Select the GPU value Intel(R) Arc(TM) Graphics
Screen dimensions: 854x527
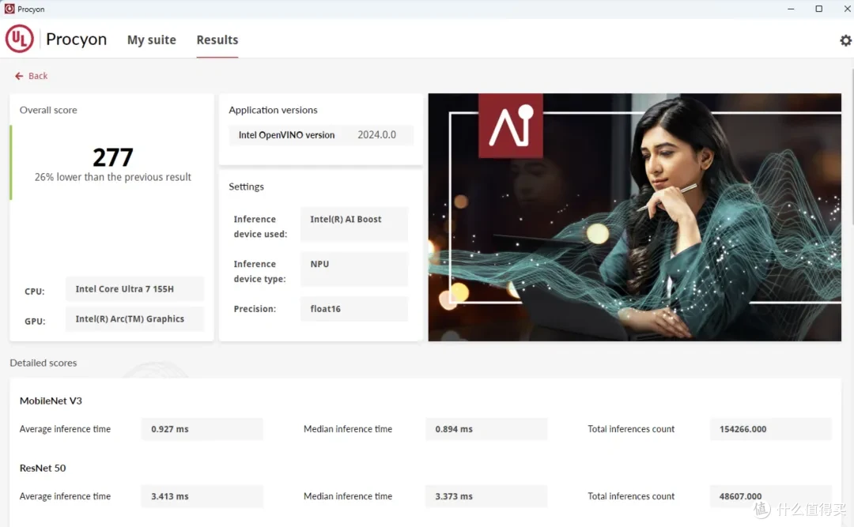[135, 319]
